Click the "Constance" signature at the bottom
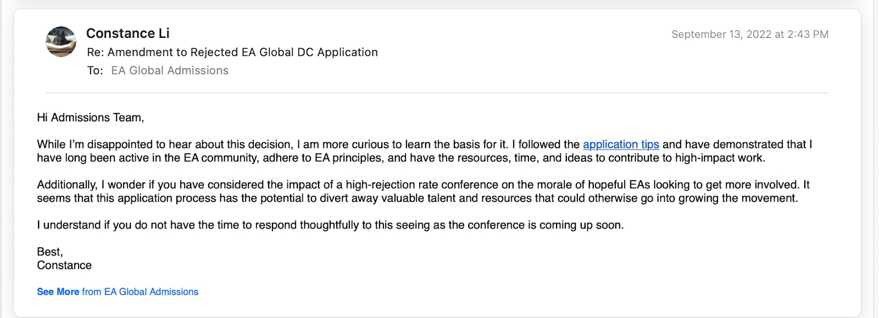 (x=64, y=265)
